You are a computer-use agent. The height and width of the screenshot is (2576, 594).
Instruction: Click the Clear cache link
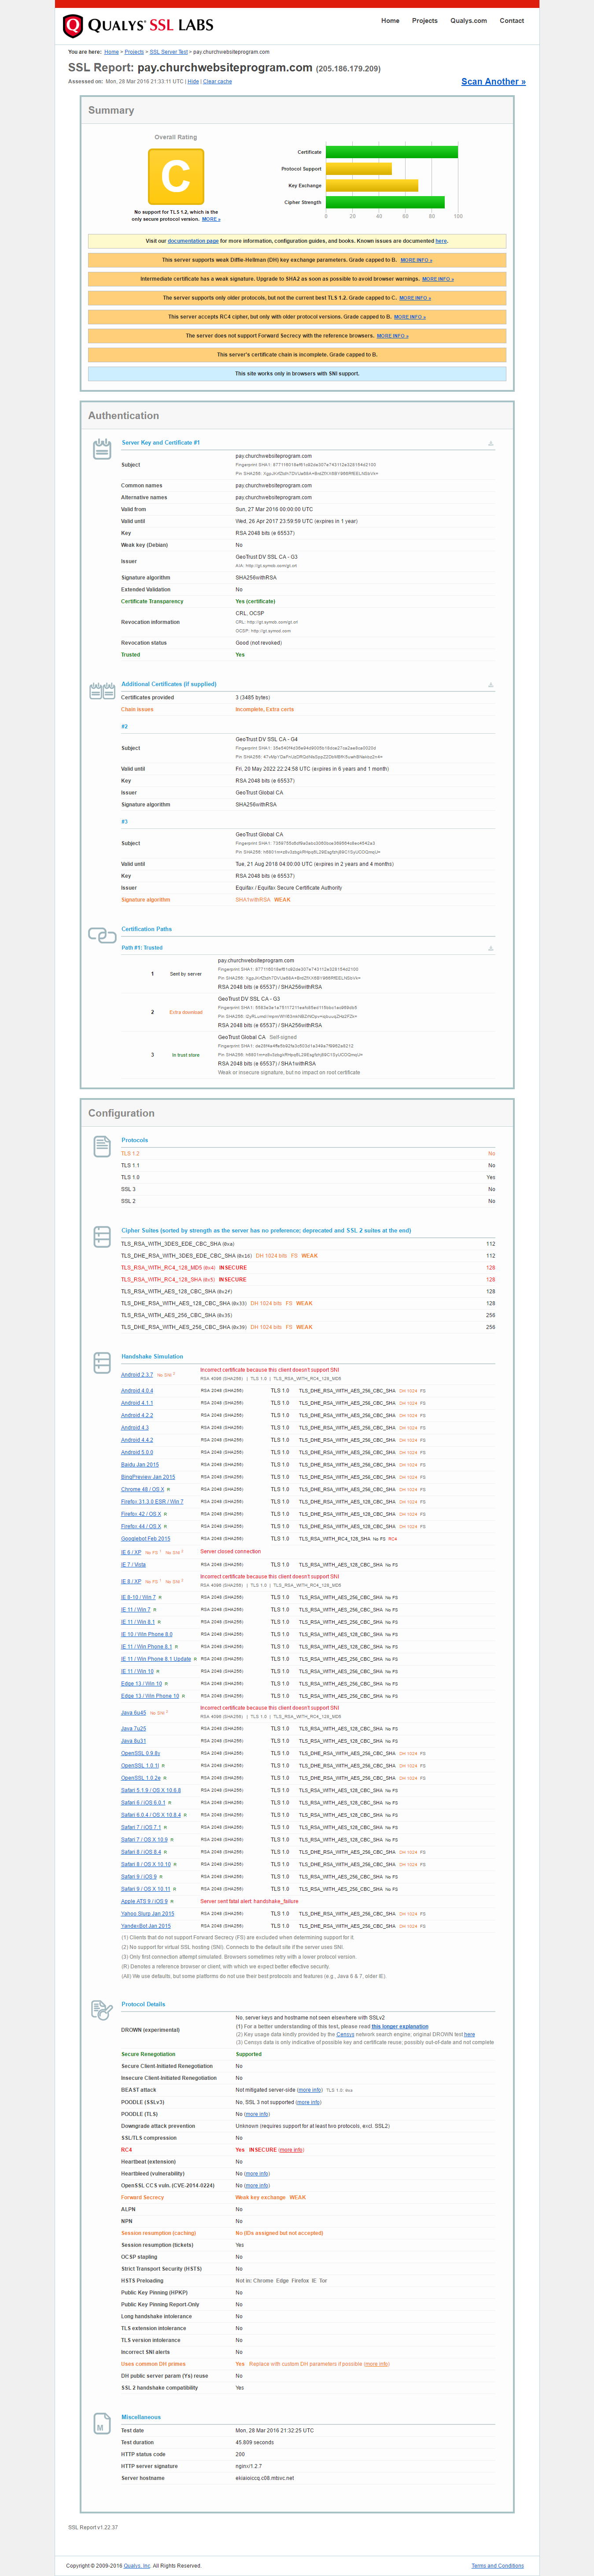(x=217, y=82)
